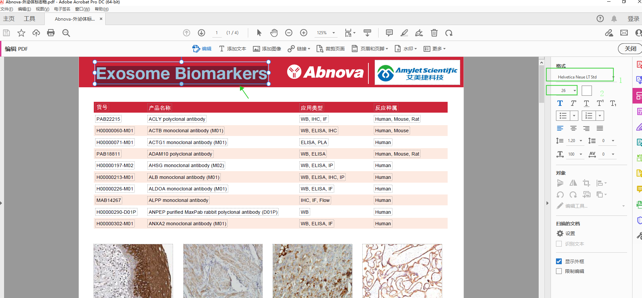Viewport: 642px width, 298px height.
Task: Uncheck the 显示外框 checkbox
Action: pos(559,261)
